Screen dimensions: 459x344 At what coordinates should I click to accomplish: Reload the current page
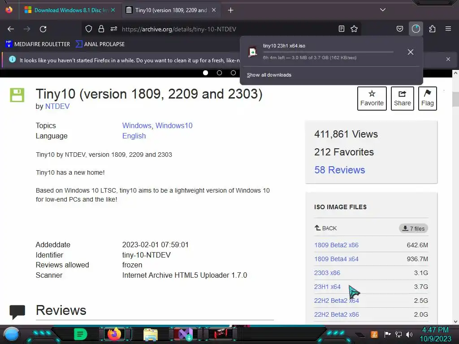43,29
